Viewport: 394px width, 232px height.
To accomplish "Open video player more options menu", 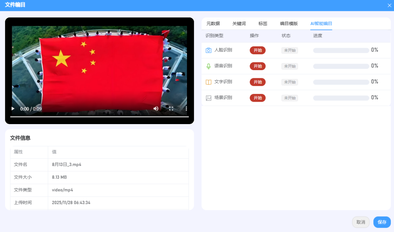I will (186, 109).
